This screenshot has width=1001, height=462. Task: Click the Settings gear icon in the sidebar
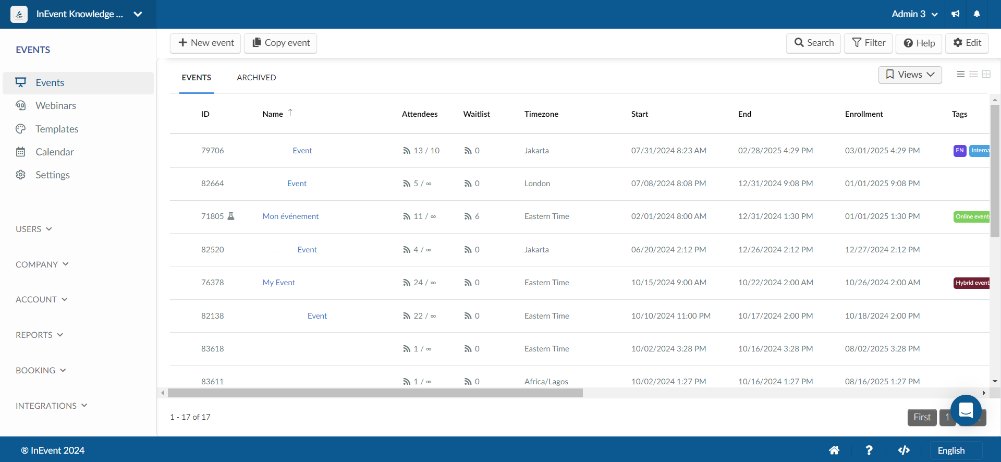[21, 175]
